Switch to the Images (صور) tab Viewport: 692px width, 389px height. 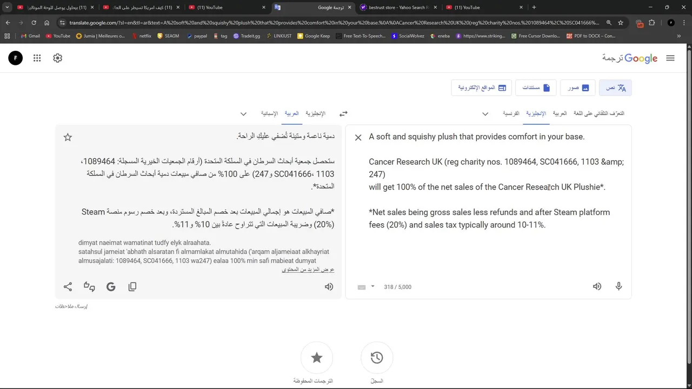click(578, 88)
